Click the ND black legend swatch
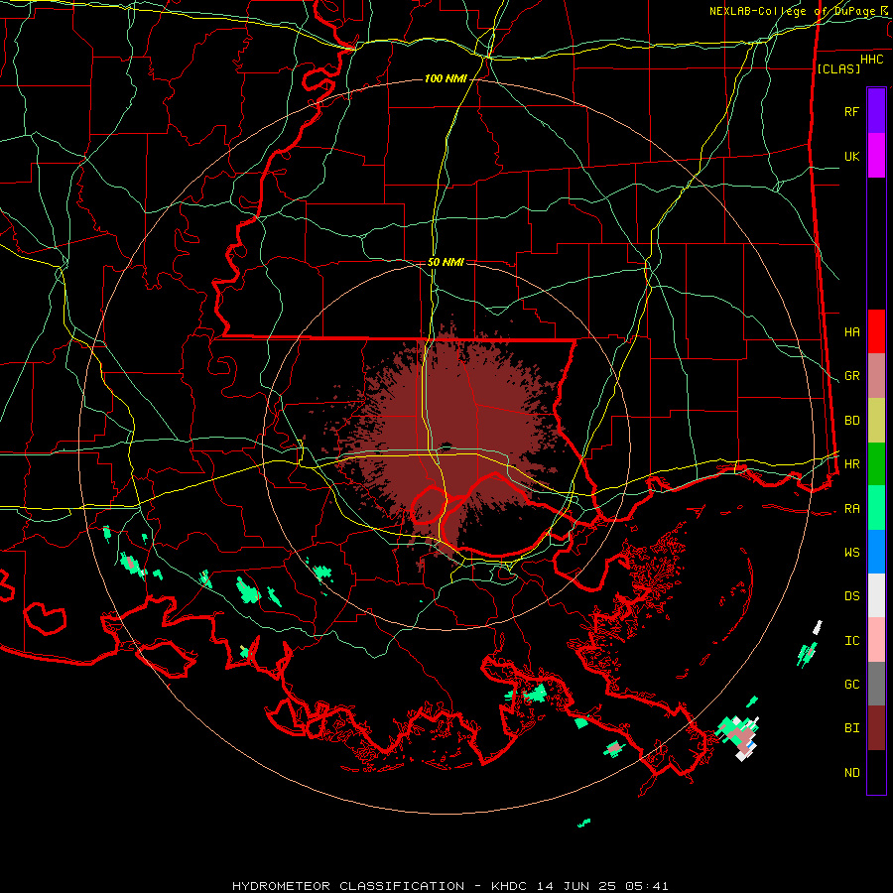This screenshot has width=893, height=893. (876, 772)
